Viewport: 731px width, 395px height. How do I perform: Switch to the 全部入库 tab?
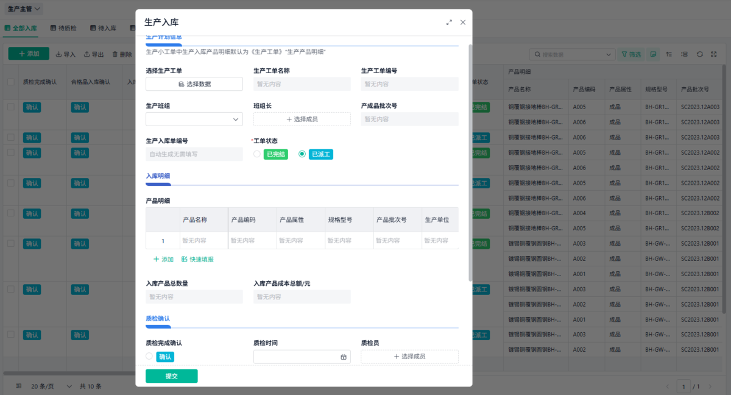pyautogui.click(x=21, y=28)
